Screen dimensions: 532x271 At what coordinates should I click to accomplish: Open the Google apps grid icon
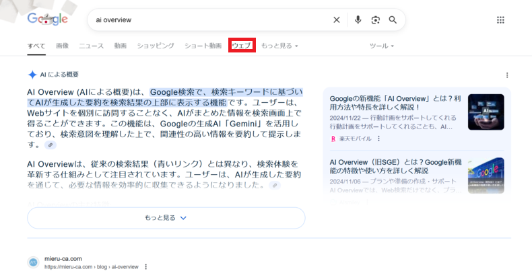point(500,20)
